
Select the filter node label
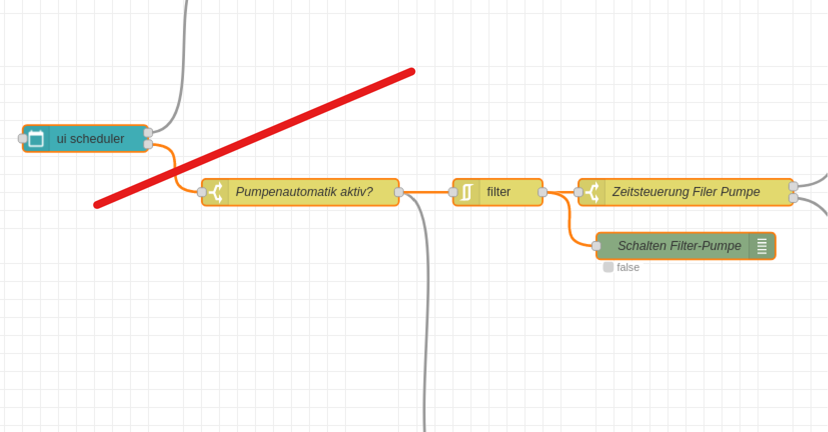click(498, 192)
